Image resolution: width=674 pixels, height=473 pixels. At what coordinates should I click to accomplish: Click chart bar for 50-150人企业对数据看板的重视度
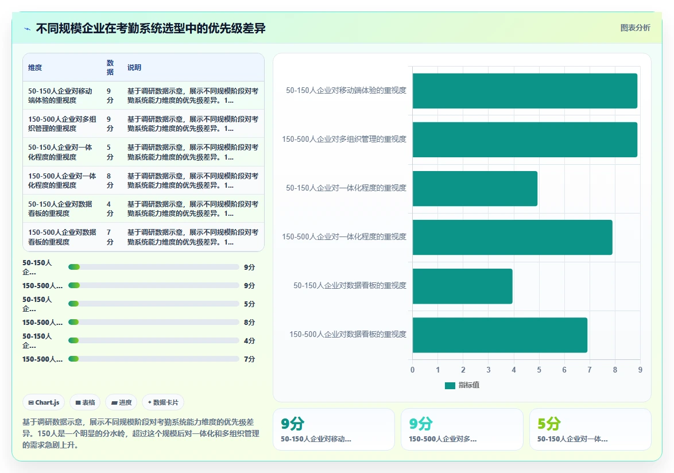463,286
